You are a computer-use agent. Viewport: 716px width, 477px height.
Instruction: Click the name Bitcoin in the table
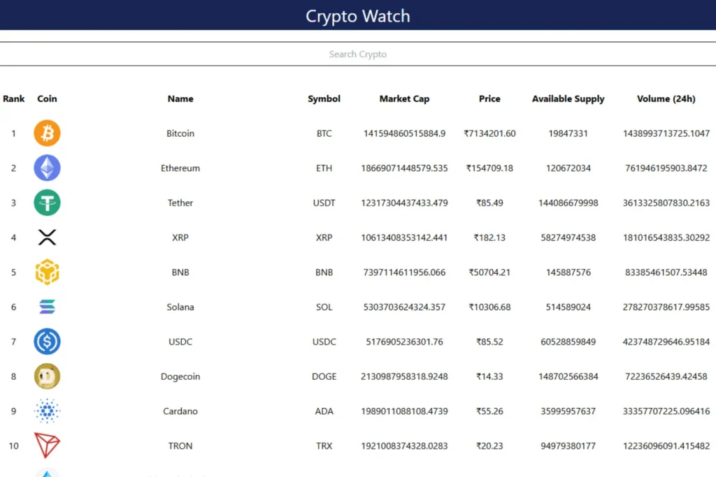180,133
